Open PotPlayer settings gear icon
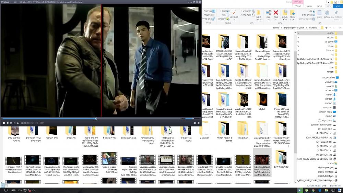343x193 pixels. click(199, 123)
